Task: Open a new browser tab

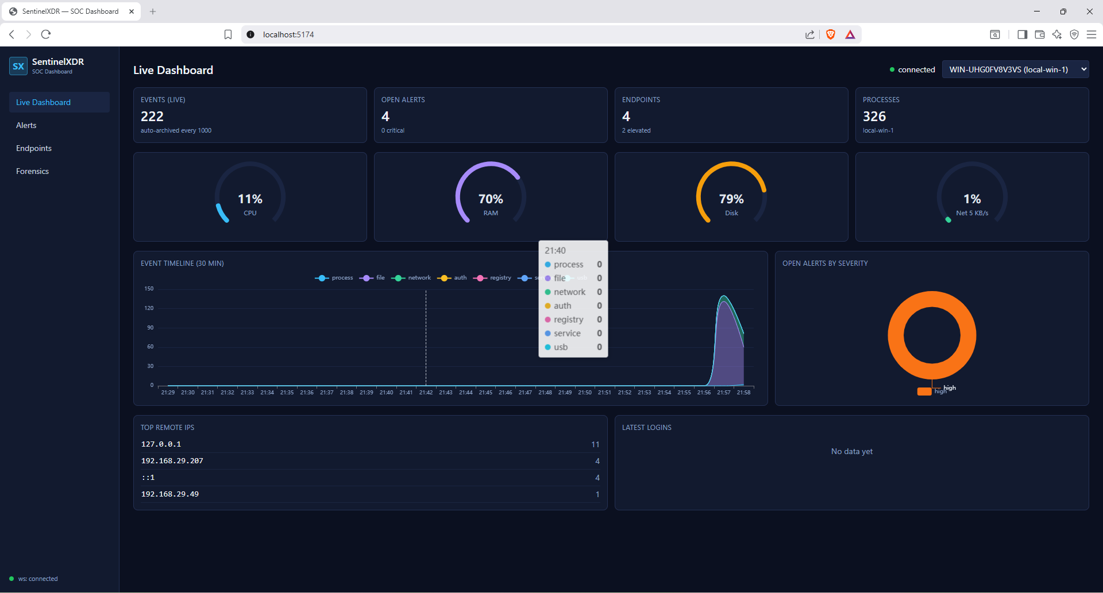Action: (x=153, y=11)
